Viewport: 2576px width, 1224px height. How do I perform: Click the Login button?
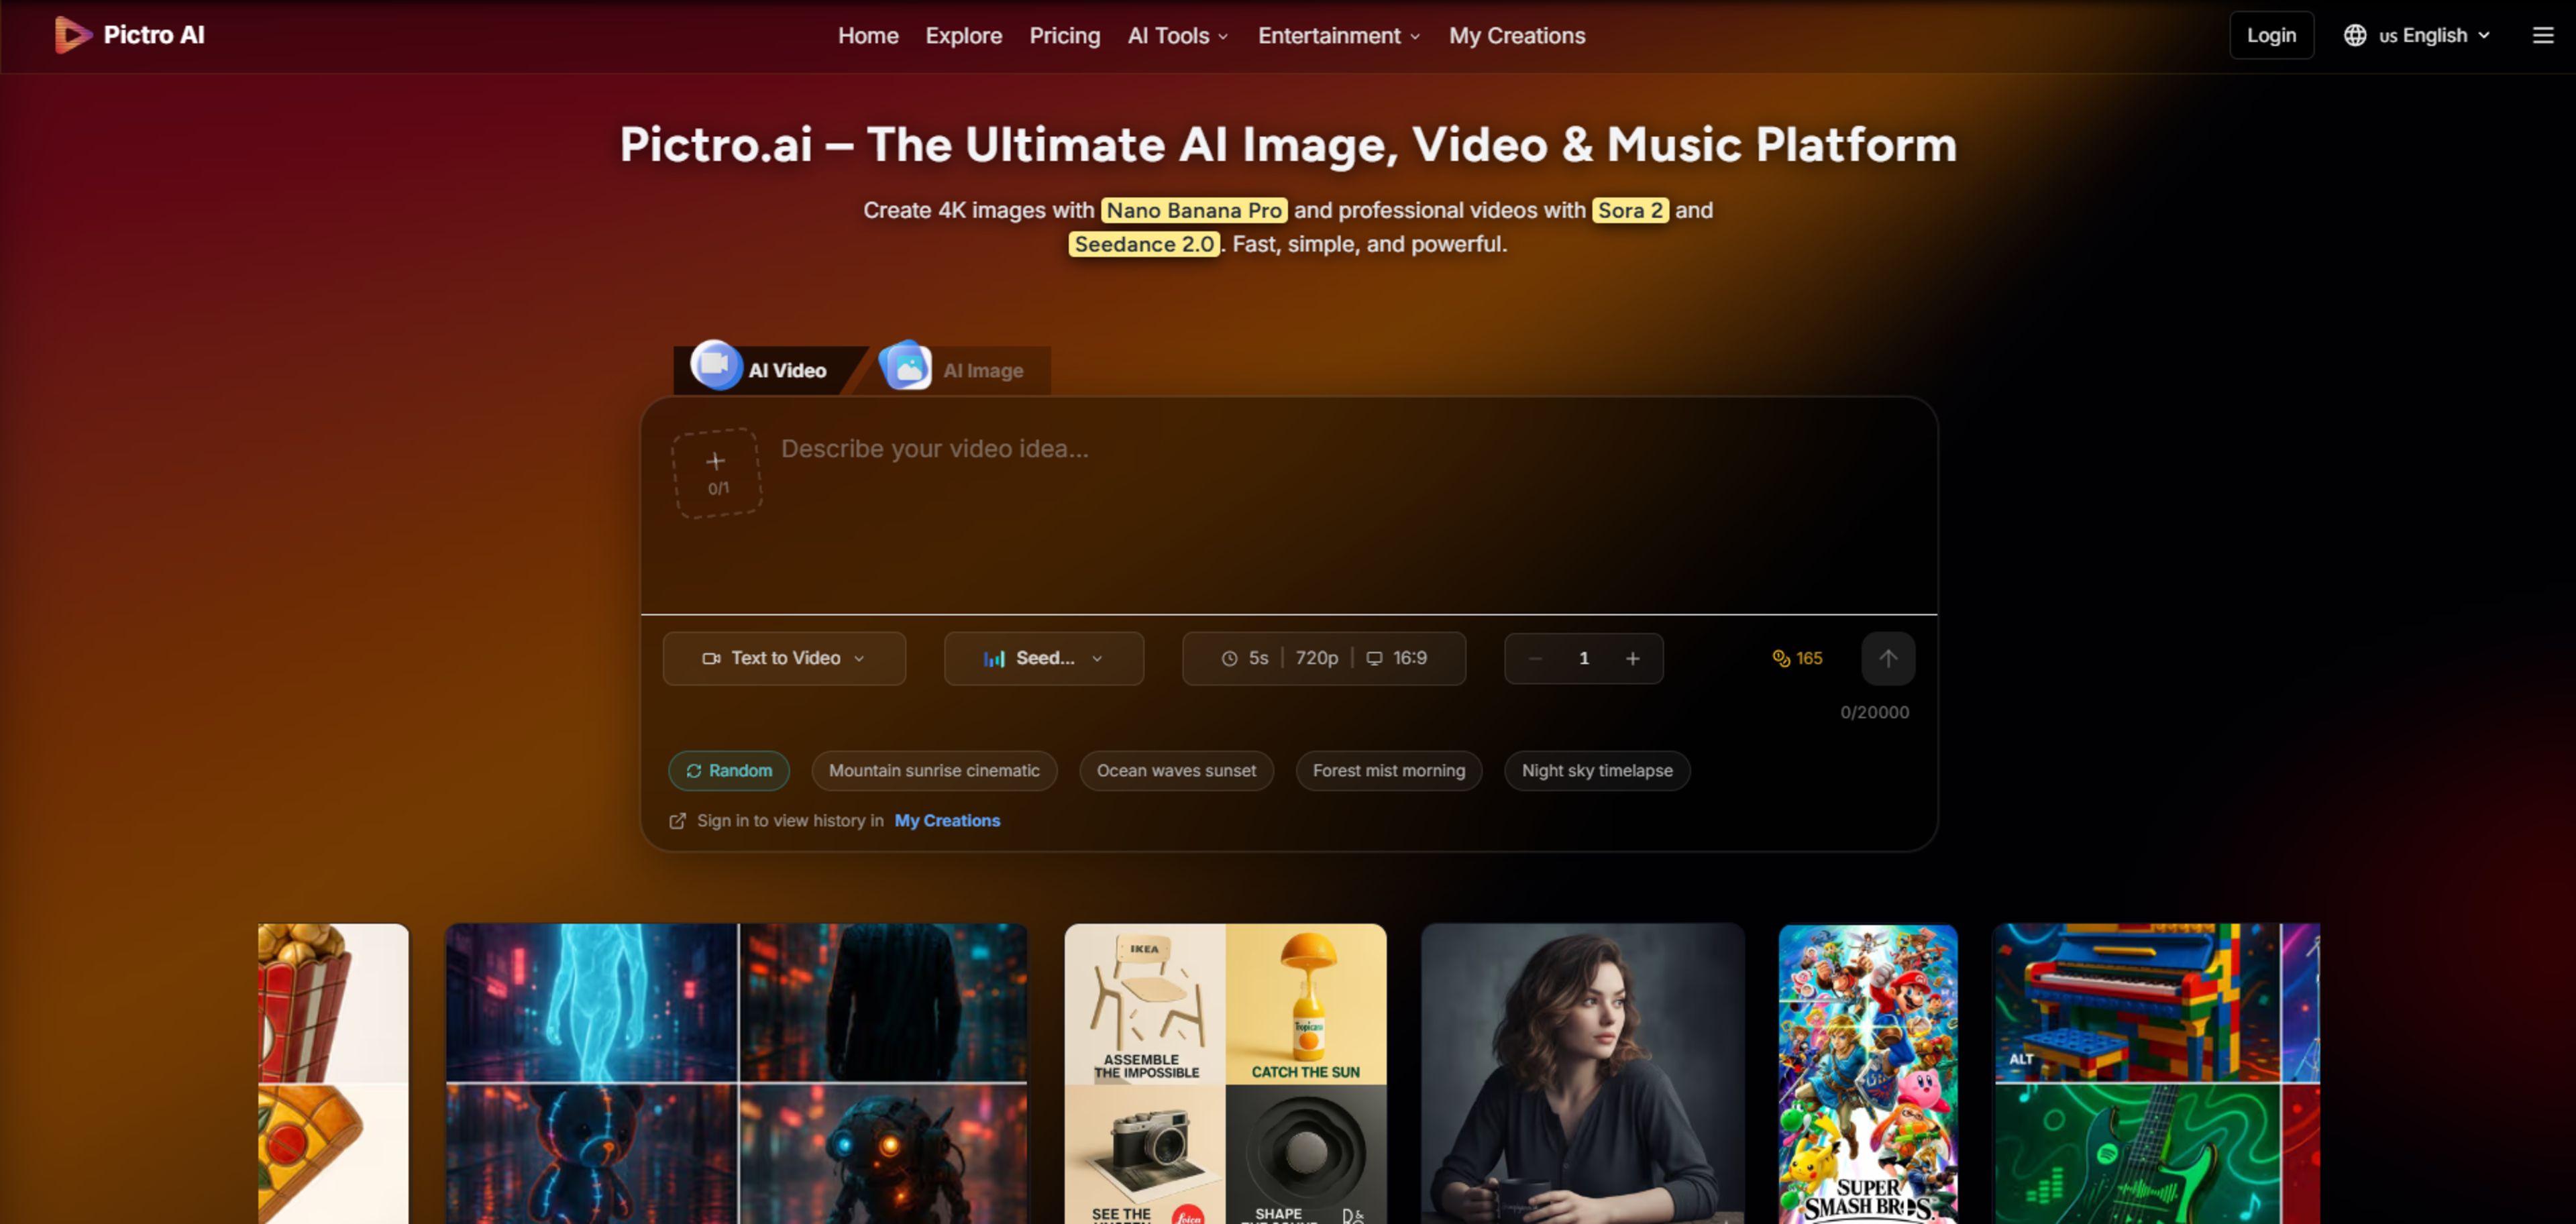pos(2271,35)
